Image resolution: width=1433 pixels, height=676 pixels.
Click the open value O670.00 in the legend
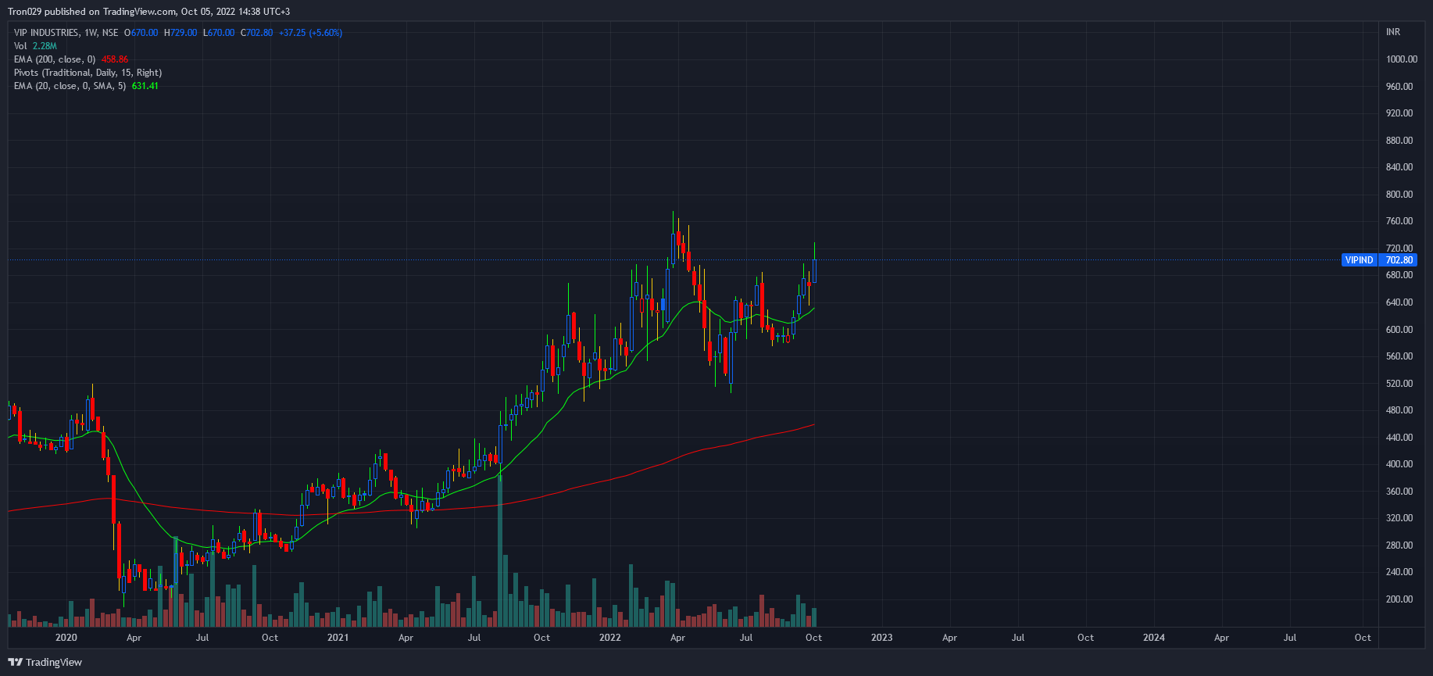[141, 33]
